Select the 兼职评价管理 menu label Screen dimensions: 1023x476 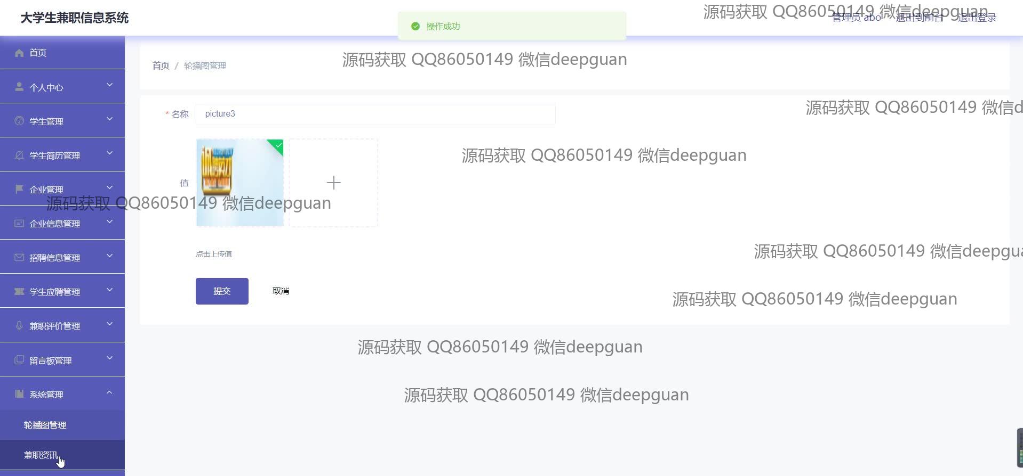click(x=55, y=326)
